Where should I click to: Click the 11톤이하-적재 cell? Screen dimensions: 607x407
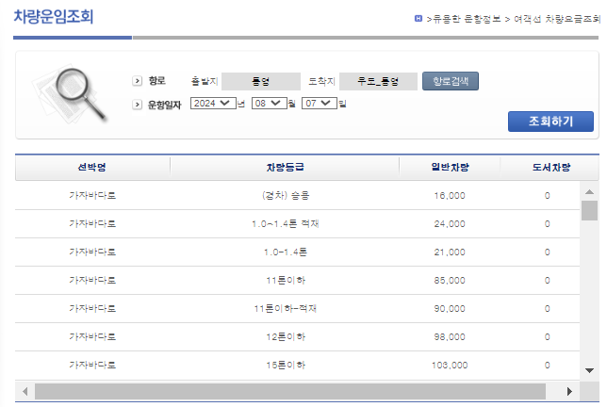tap(286, 308)
